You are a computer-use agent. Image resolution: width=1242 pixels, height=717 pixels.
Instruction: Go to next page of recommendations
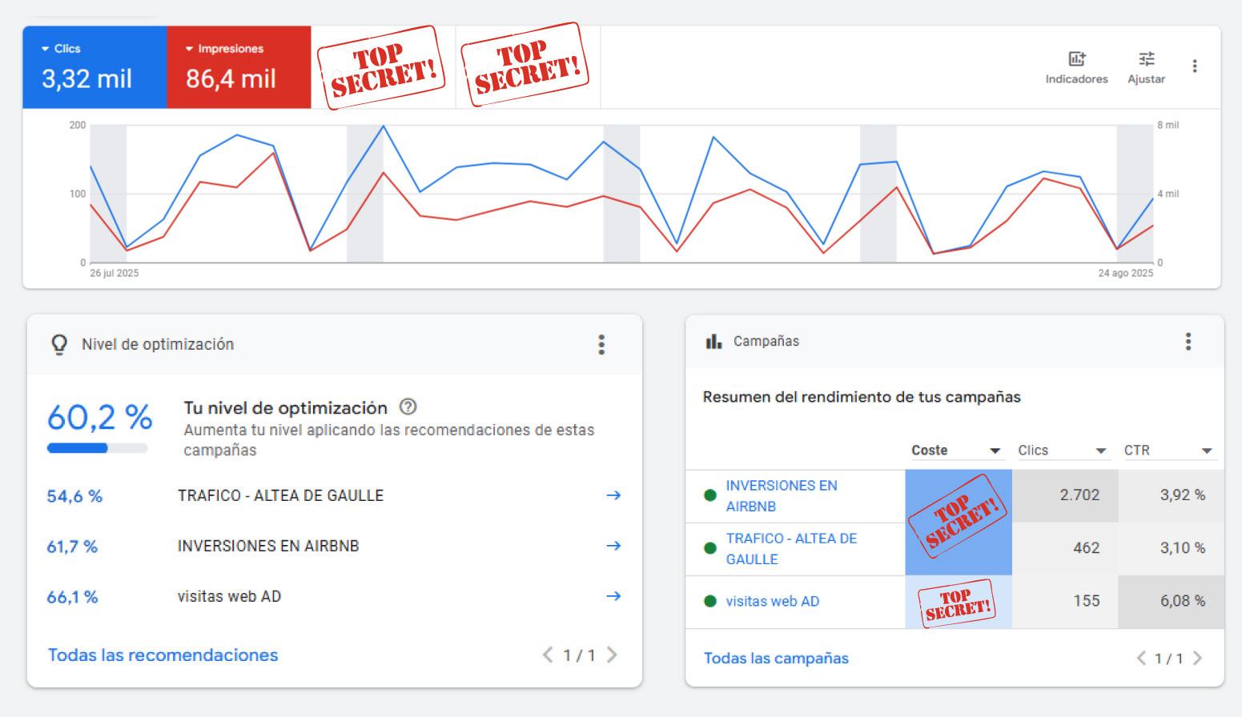[x=612, y=655]
